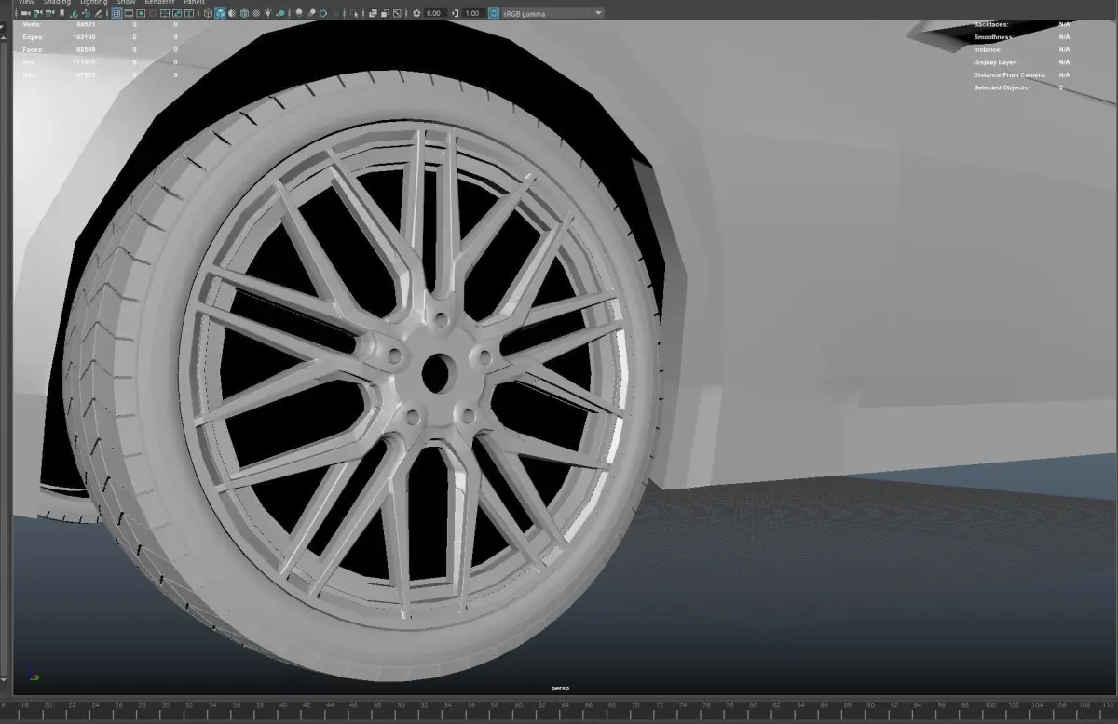The width and height of the screenshot is (1118, 724).
Task: Toggle the Field Chart overlay
Action: [x=165, y=13]
